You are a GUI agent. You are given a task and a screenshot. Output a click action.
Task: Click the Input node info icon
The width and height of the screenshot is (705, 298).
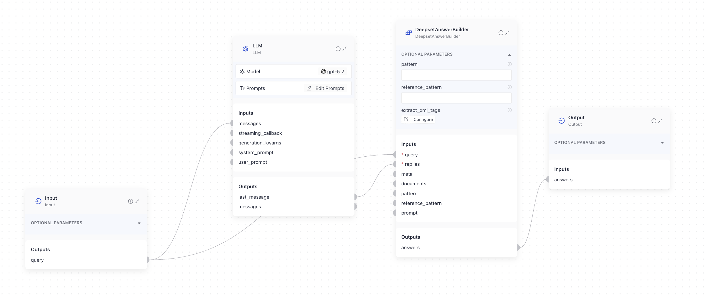(x=130, y=201)
